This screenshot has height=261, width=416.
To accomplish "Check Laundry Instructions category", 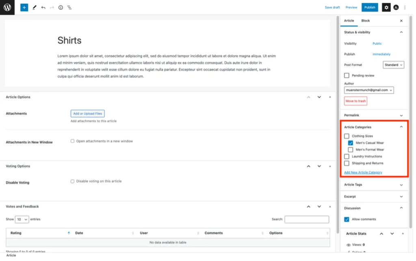I will click(347, 157).
